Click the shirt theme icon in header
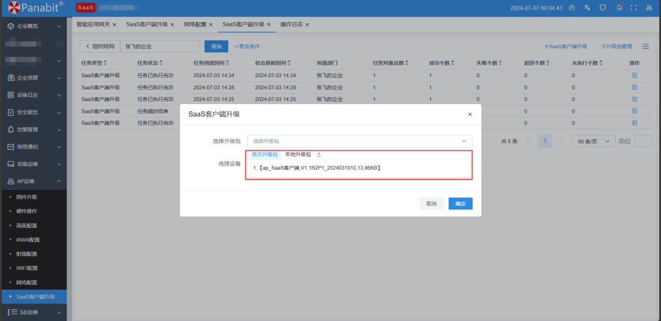 click(602, 7)
